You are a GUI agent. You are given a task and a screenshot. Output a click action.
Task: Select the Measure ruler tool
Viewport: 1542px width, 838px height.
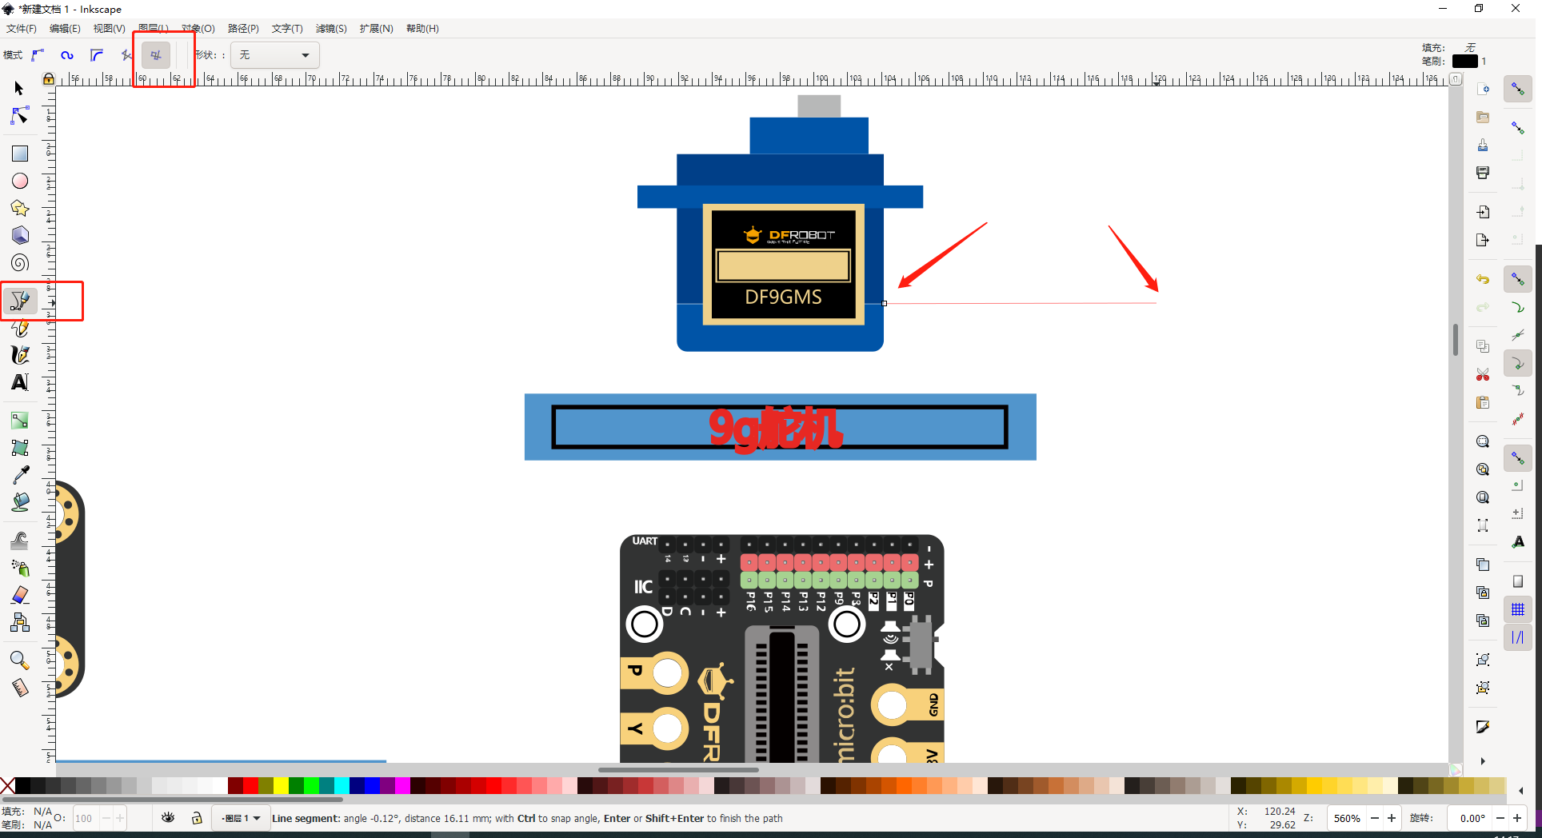(x=19, y=688)
